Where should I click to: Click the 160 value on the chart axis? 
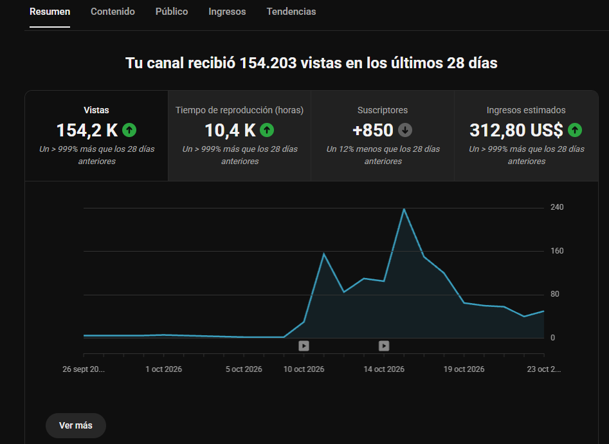tap(557, 251)
